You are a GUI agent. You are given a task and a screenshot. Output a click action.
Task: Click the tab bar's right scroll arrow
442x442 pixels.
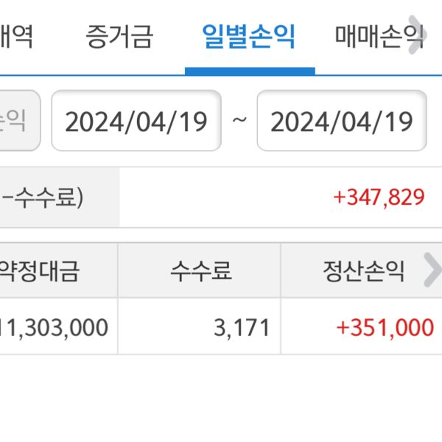click(x=417, y=37)
